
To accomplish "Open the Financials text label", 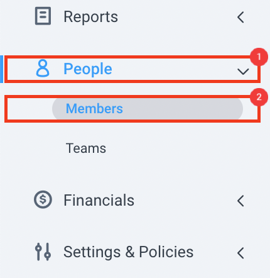I will point(99,200).
